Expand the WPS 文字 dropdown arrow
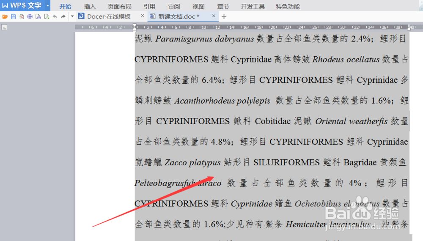 pos(48,5)
